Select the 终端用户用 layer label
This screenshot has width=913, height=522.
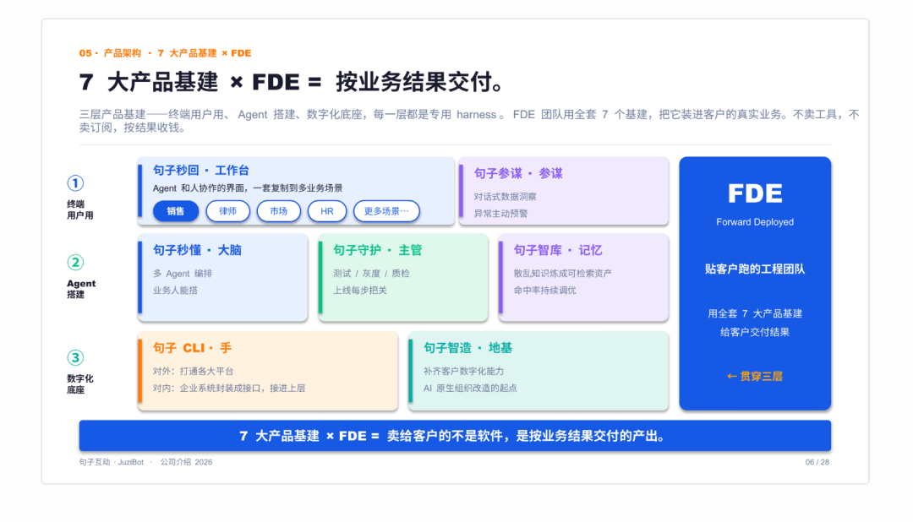point(79,209)
